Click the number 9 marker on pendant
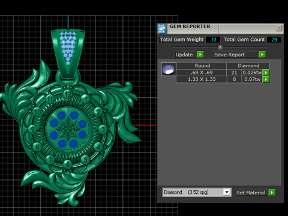Viewport: 288px width, 216px height. point(33,129)
